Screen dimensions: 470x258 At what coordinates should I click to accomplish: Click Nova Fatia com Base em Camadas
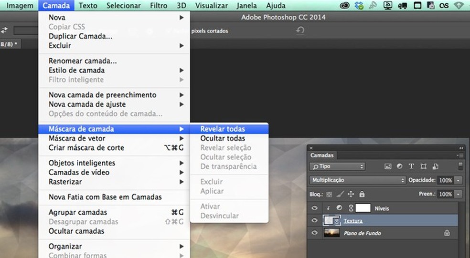[x=114, y=197]
